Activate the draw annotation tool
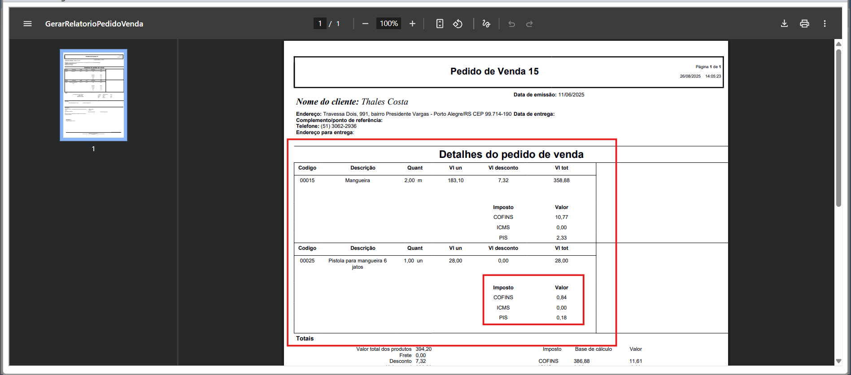The height and width of the screenshot is (375, 851). [486, 24]
